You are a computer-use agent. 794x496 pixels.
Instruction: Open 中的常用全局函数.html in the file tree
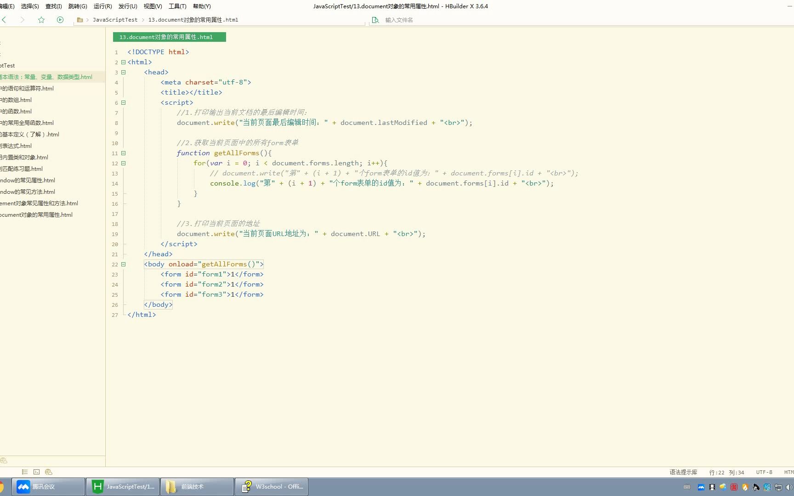pos(27,123)
